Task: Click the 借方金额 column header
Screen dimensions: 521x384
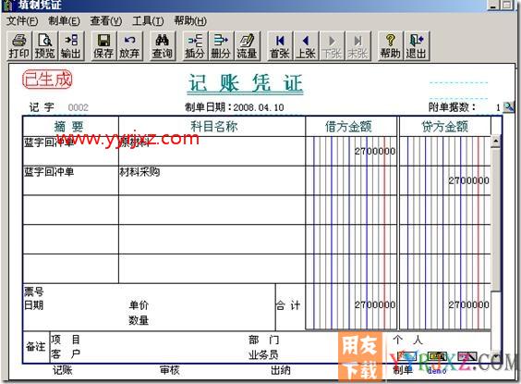Action: pyautogui.click(x=348, y=127)
